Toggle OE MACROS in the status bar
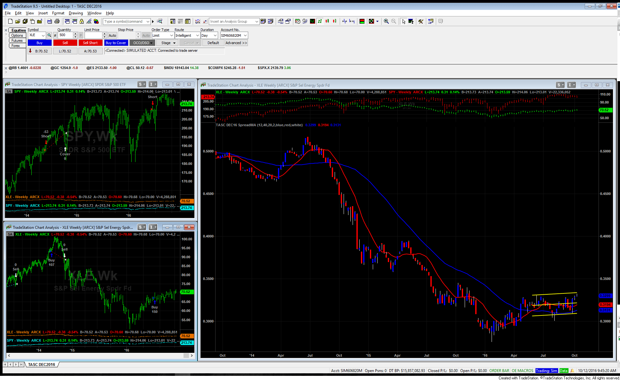The width and height of the screenshot is (620, 380). click(522, 371)
